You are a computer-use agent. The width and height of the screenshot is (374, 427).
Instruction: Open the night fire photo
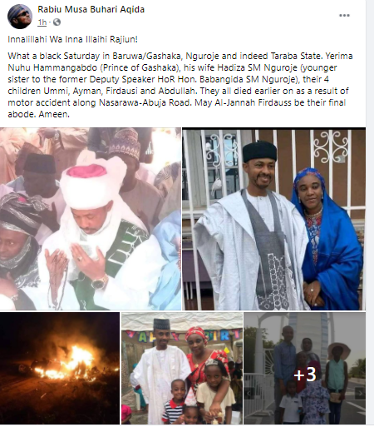tap(60, 368)
